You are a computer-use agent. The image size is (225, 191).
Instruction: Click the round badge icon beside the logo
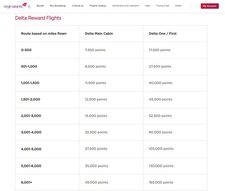29,7
